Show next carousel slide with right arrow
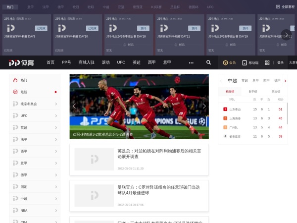 click(x=203, y=106)
